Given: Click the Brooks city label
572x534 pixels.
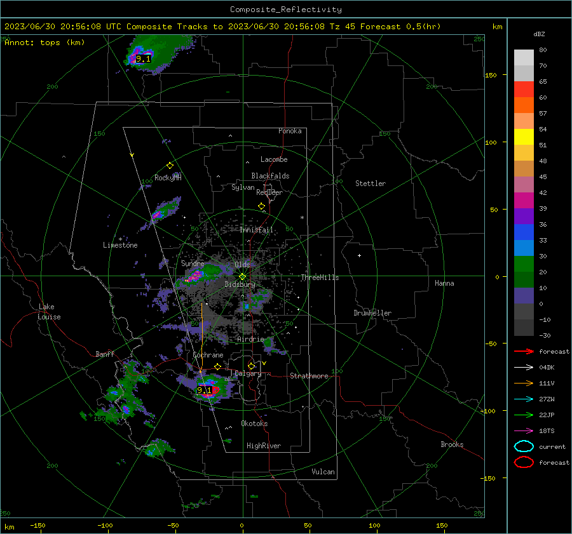Looking at the screenshot, I should (x=452, y=444).
